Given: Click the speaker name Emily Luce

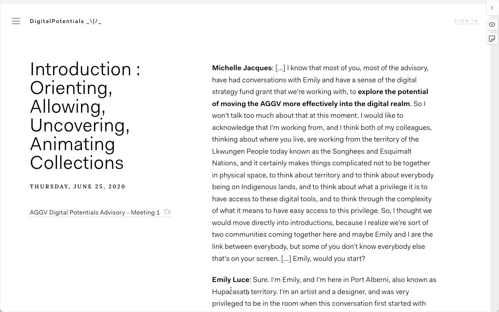Looking at the screenshot, I should pos(230,280).
